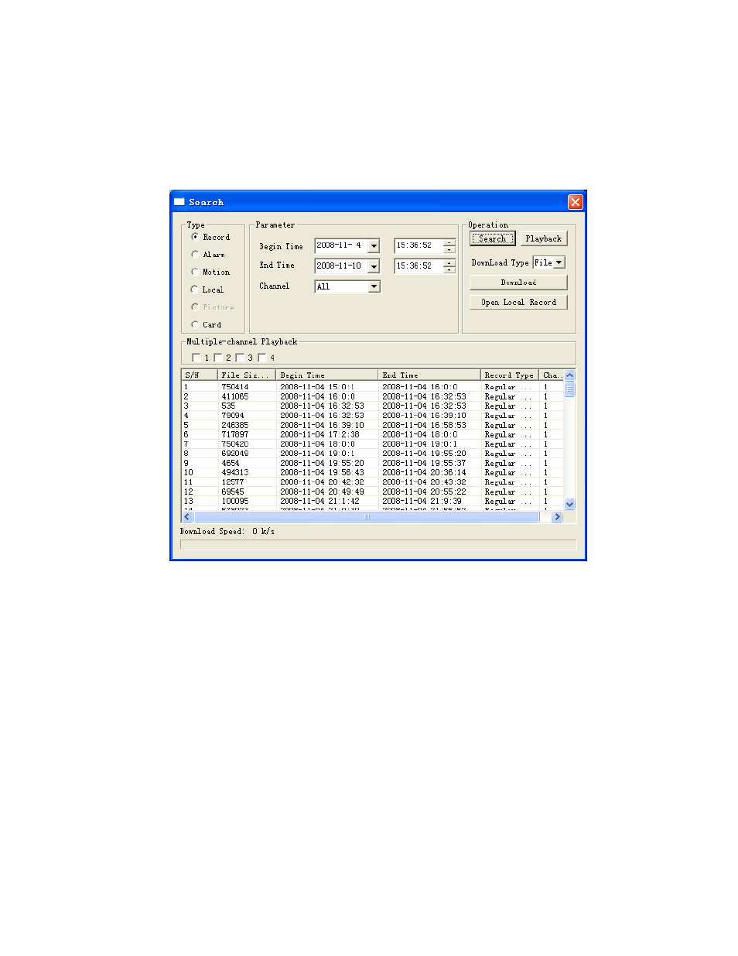Image resolution: width=738 pixels, height=956 pixels.
Task: Click the Download button
Action: click(518, 283)
